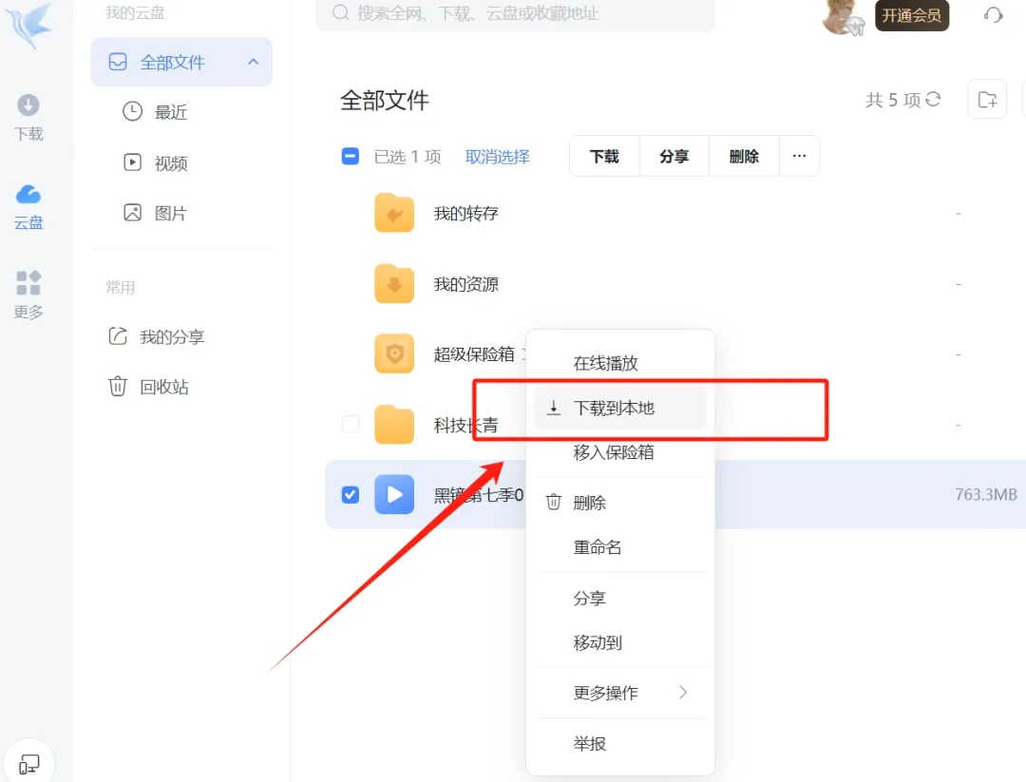Uncheck the 黑镜第七季 video file checkbox

351,494
